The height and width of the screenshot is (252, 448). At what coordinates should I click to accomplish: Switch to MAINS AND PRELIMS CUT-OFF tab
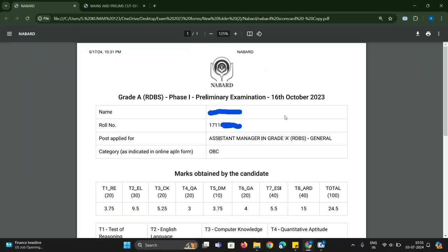pyautogui.click(x=115, y=6)
